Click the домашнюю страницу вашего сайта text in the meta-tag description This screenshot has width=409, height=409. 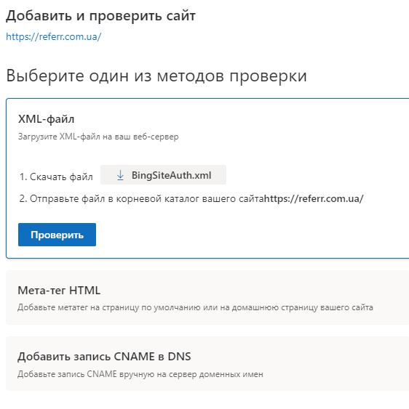coord(302,307)
